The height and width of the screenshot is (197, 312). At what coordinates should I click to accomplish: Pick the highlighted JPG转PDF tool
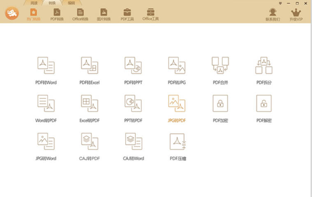point(177,104)
